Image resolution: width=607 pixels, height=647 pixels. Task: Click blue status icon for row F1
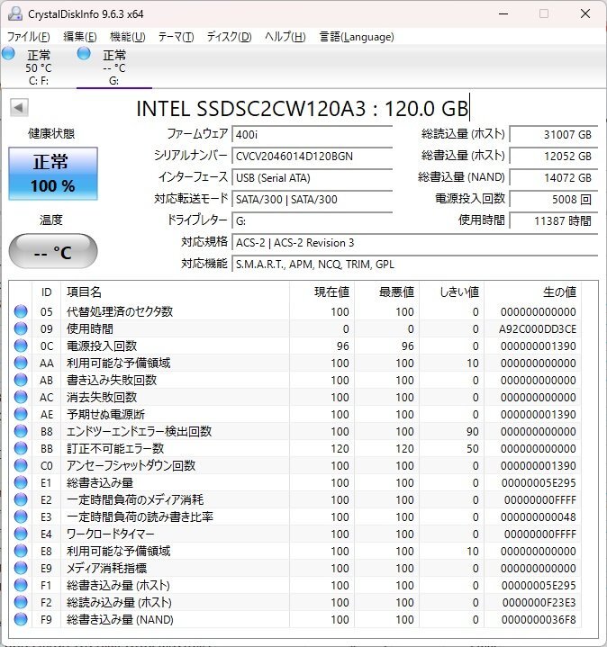click(x=21, y=586)
